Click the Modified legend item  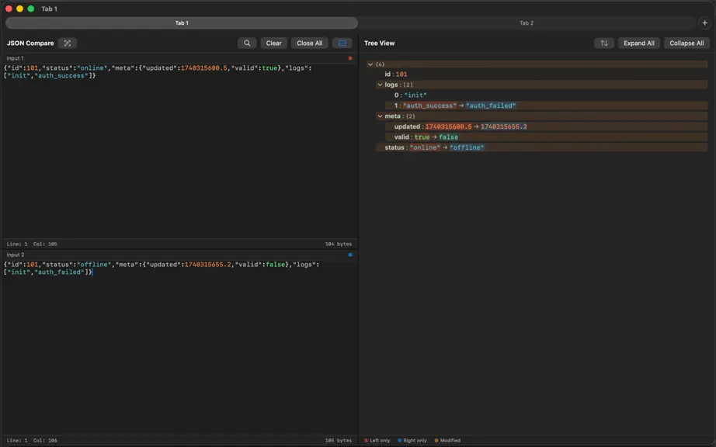447,441
